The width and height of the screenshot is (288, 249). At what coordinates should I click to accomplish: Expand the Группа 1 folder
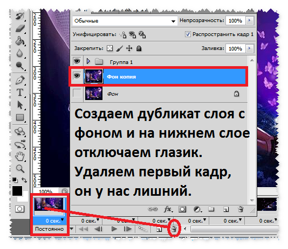(88, 61)
